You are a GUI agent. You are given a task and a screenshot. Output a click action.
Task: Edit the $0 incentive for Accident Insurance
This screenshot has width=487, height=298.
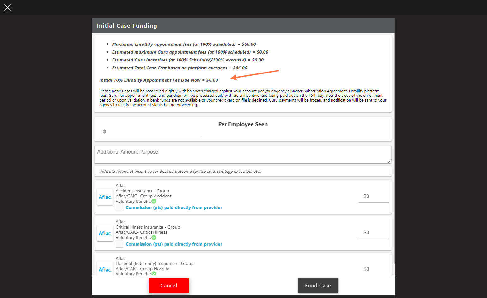pyautogui.click(x=374, y=196)
